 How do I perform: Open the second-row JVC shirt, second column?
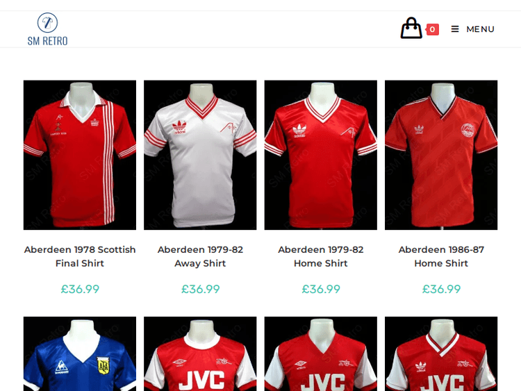click(x=200, y=354)
